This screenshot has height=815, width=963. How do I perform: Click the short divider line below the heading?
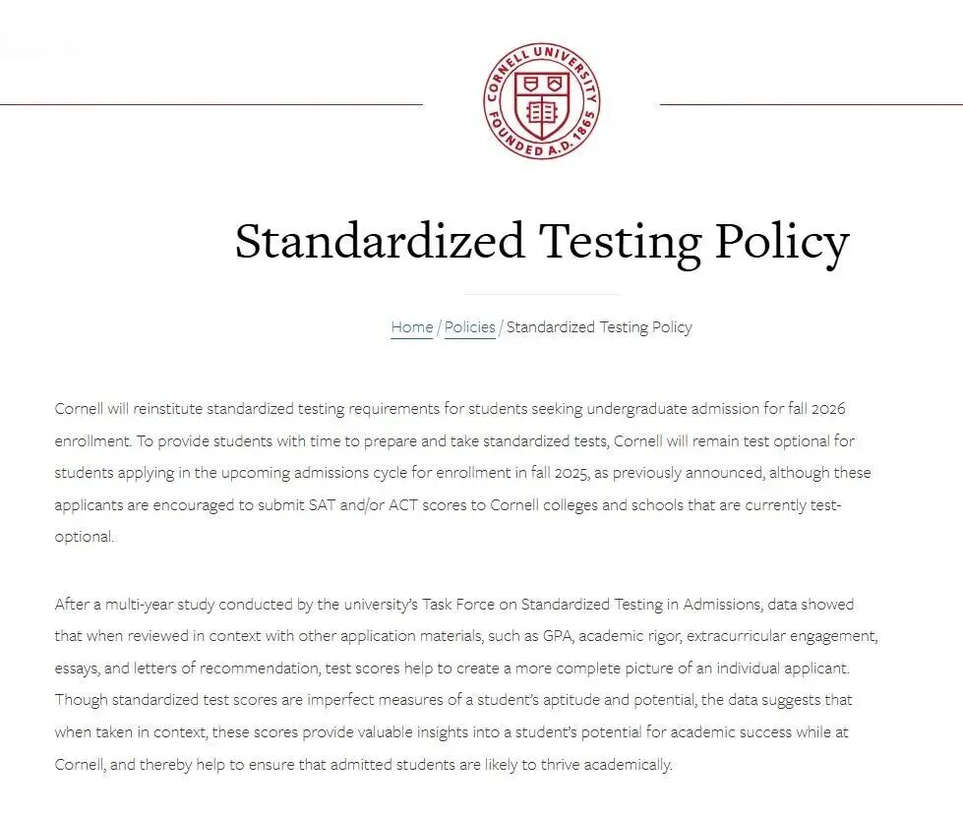[541, 294]
